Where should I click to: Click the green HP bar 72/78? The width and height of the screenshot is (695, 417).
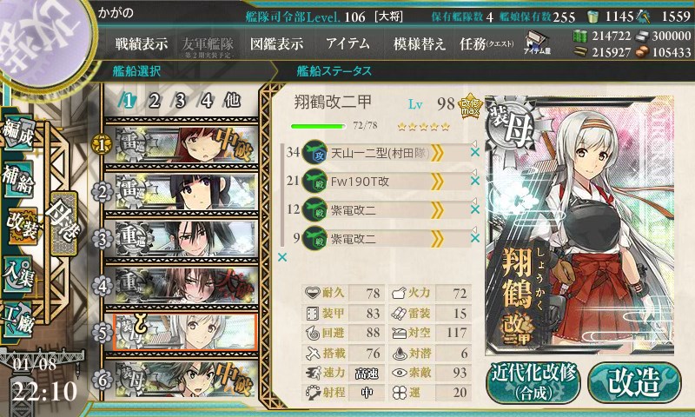pyautogui.click(x=318, y=126)
